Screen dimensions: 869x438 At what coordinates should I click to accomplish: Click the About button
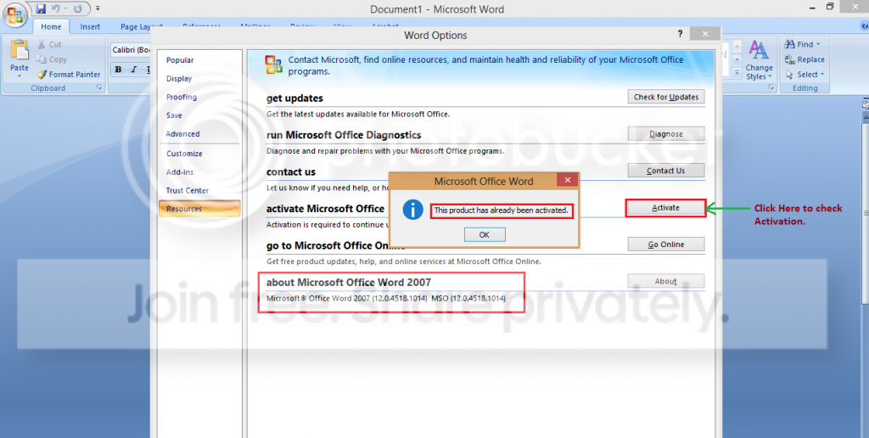(x=665, y=281)
